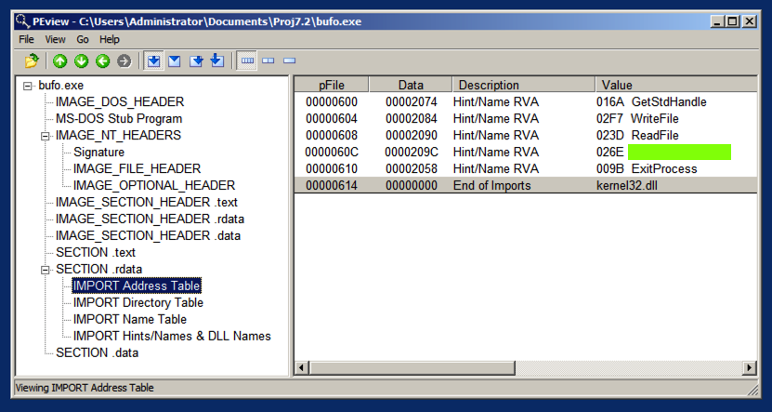Click the green back arrow toolbar icon
The width and height of the screenshot is (772, 412).
[x=102, y=61]
